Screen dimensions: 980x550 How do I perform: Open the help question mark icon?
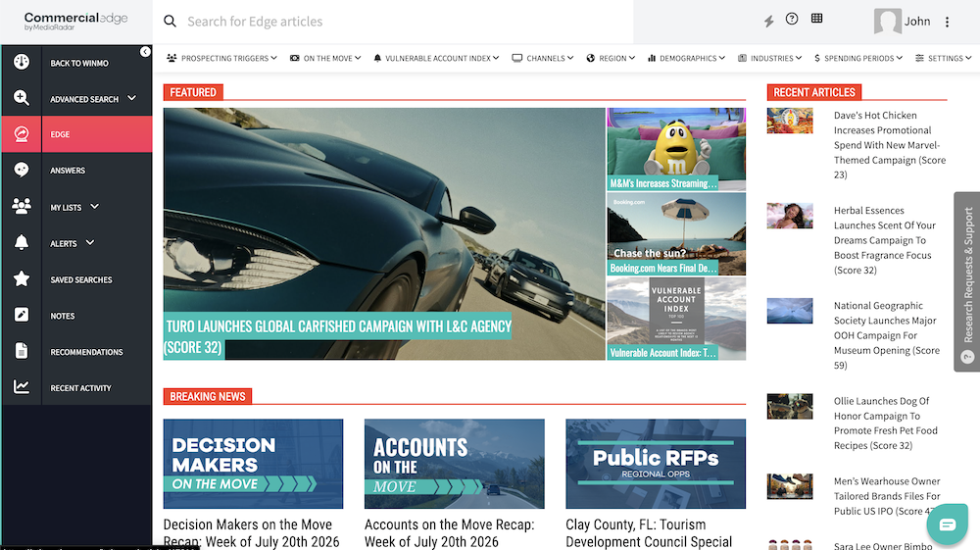pyautogui.click(x=792, y=19)
